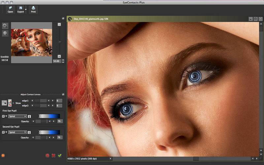This screenshot has width=264, height=165.
Task: Toggle the Show checkbox
Action: tap(14, 103)
